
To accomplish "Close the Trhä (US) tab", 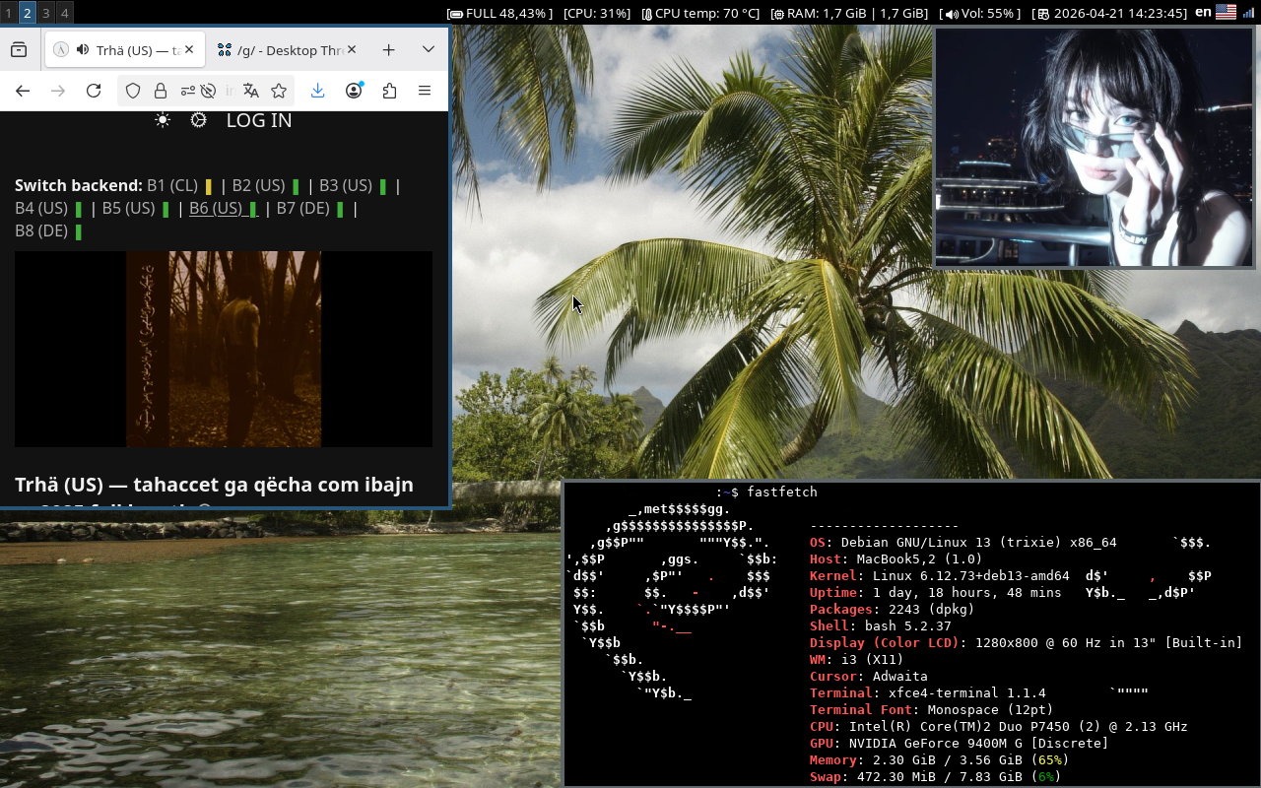I will coord(189,50).
